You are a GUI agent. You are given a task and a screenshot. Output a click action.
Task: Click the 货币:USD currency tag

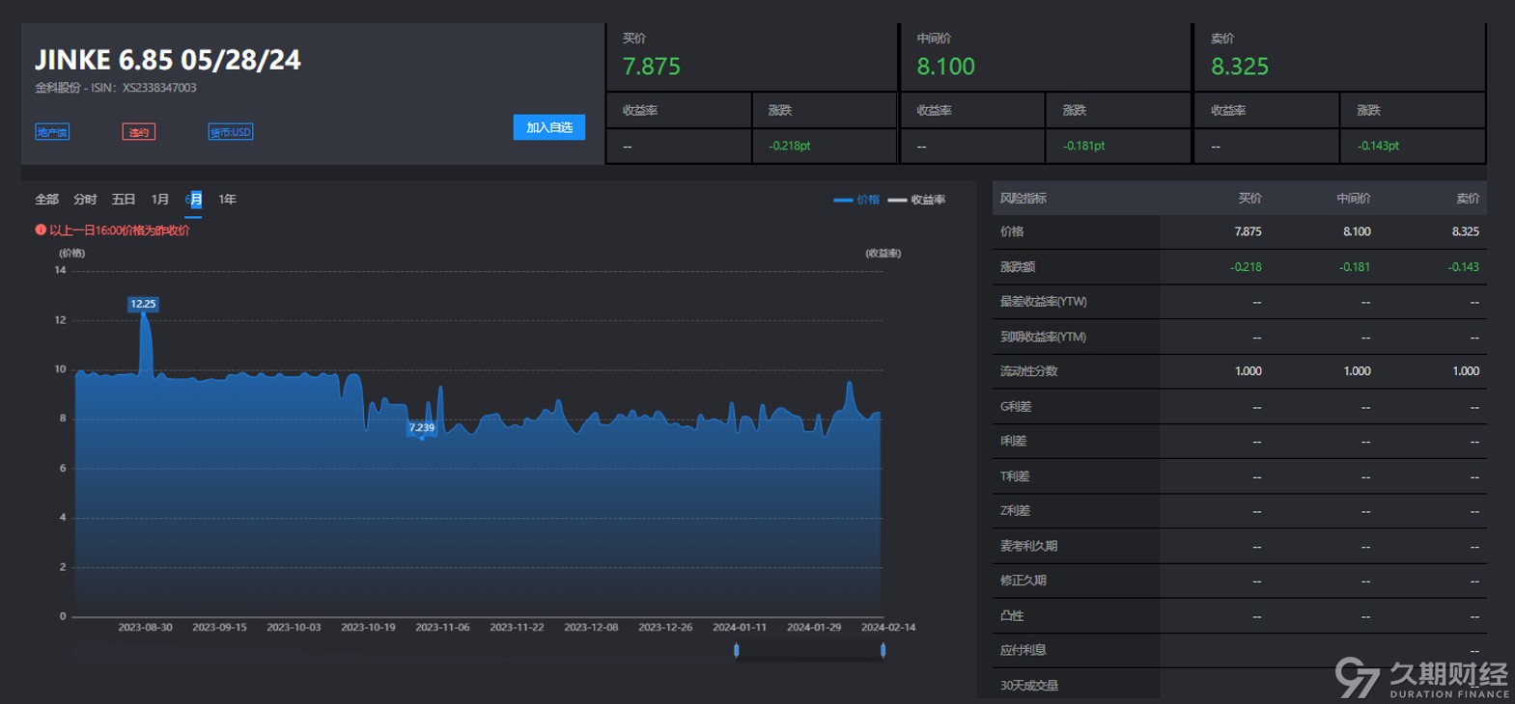231,132
